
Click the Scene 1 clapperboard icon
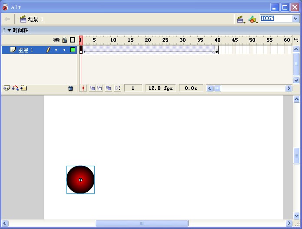click(23, 19)
